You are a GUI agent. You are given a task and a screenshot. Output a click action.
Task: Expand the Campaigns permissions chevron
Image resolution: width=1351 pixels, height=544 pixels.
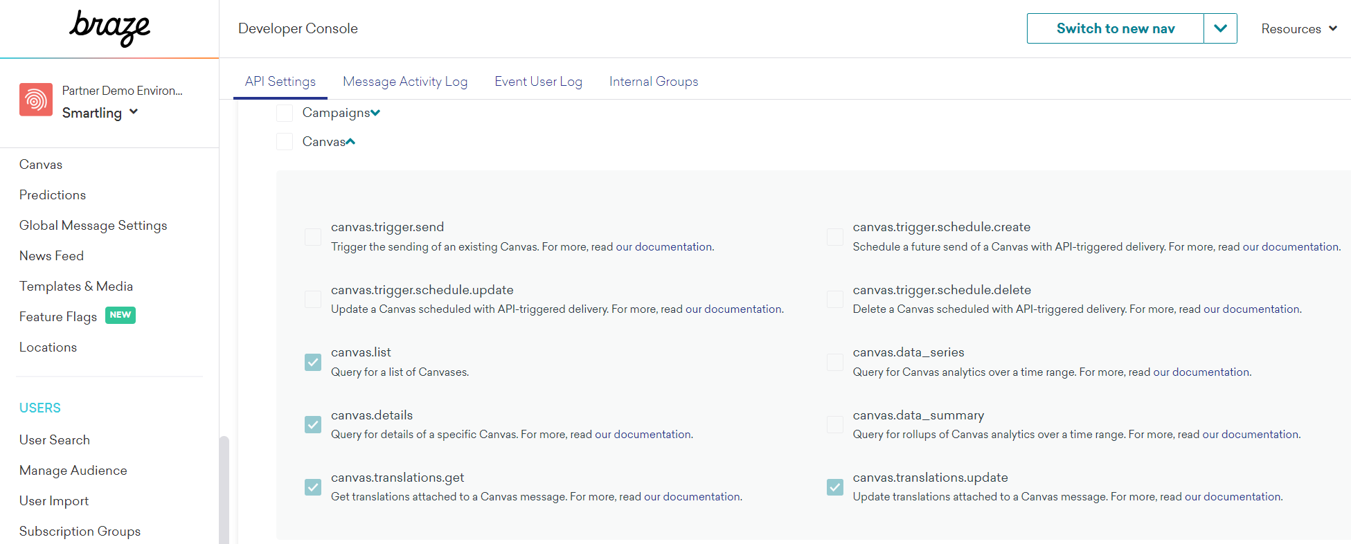coord(375,113)
